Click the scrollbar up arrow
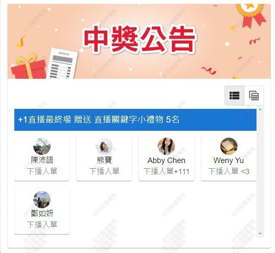The height and width of the screenshot is (253, 275). 260,109
